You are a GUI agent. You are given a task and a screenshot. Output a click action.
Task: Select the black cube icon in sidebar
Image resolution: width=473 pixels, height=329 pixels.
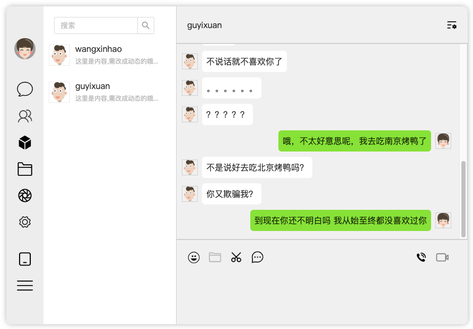coord(25,143)
